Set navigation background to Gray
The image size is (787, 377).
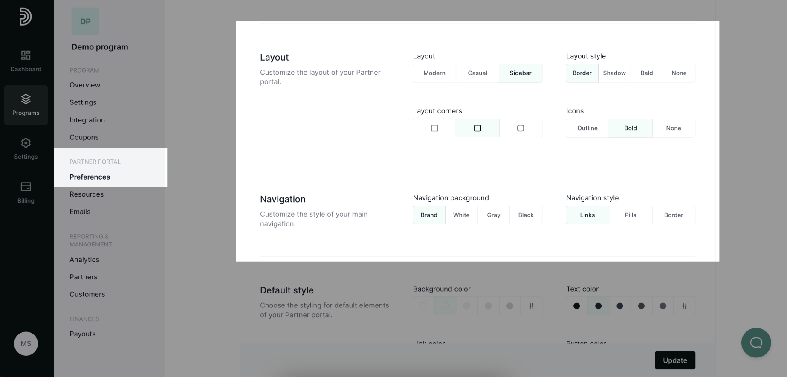click(494, 215)
